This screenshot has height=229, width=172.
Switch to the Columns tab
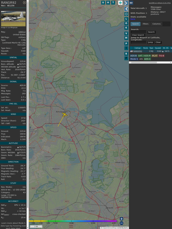[x=157, y=24]
